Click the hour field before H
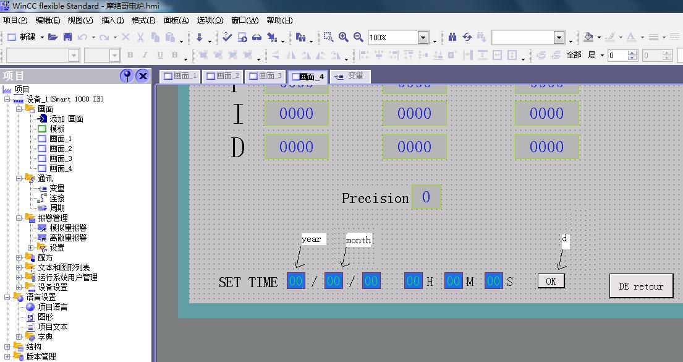 coord(414,281)
